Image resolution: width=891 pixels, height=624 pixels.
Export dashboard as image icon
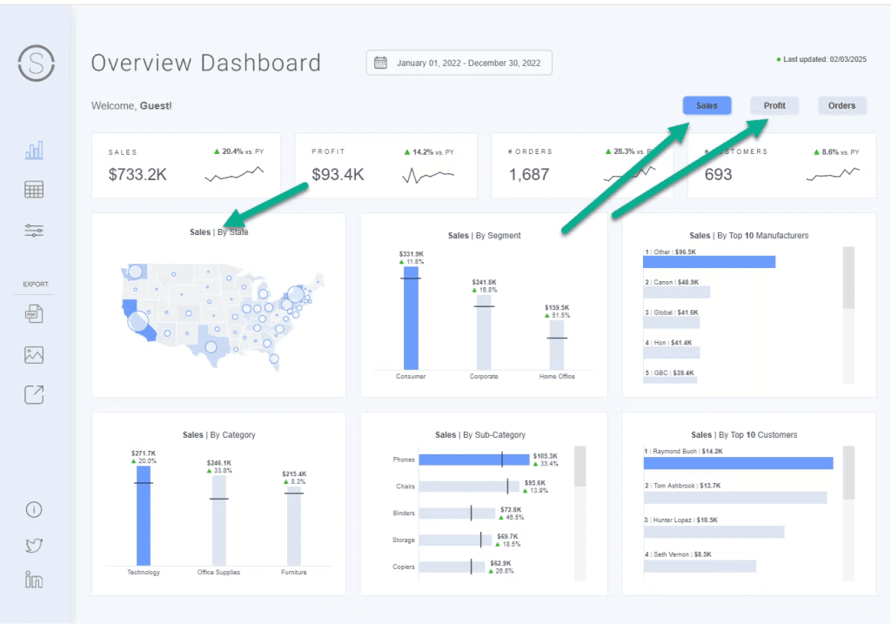tap(34, 355)
